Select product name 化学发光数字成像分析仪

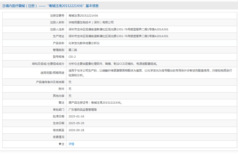click(84, 43)
